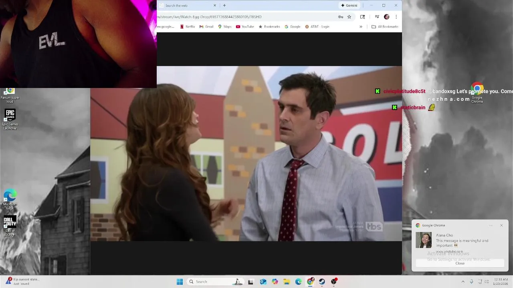Open the Chrome profile avatar
The width and height of the screenshot is (513, 288).
[x=386, y=17]
